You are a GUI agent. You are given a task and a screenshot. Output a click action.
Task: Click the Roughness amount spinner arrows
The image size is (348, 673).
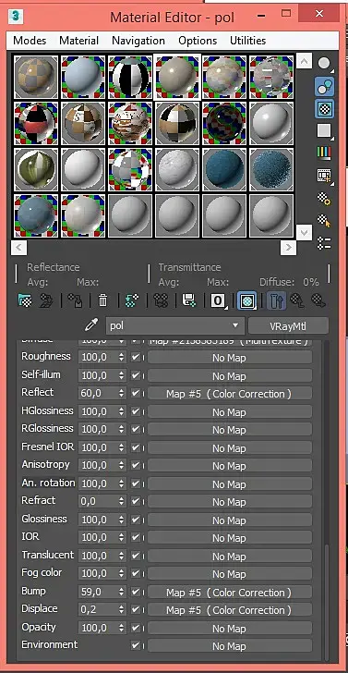pyautogui.click(x=121, y=357)
